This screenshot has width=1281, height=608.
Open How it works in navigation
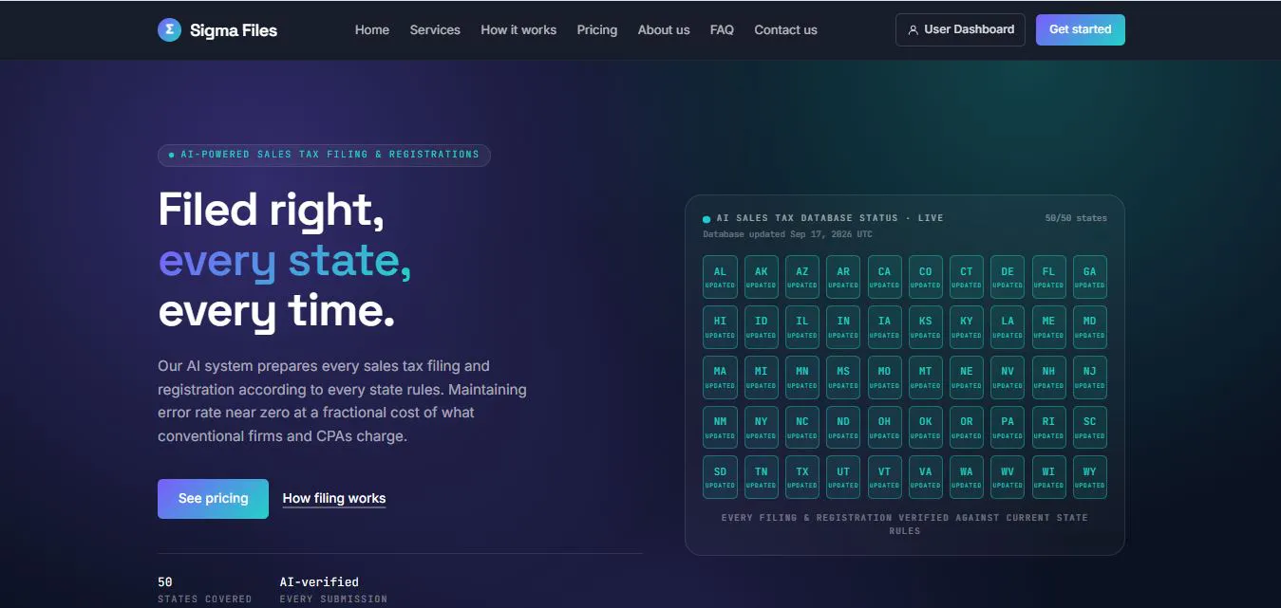click(518, 30)
